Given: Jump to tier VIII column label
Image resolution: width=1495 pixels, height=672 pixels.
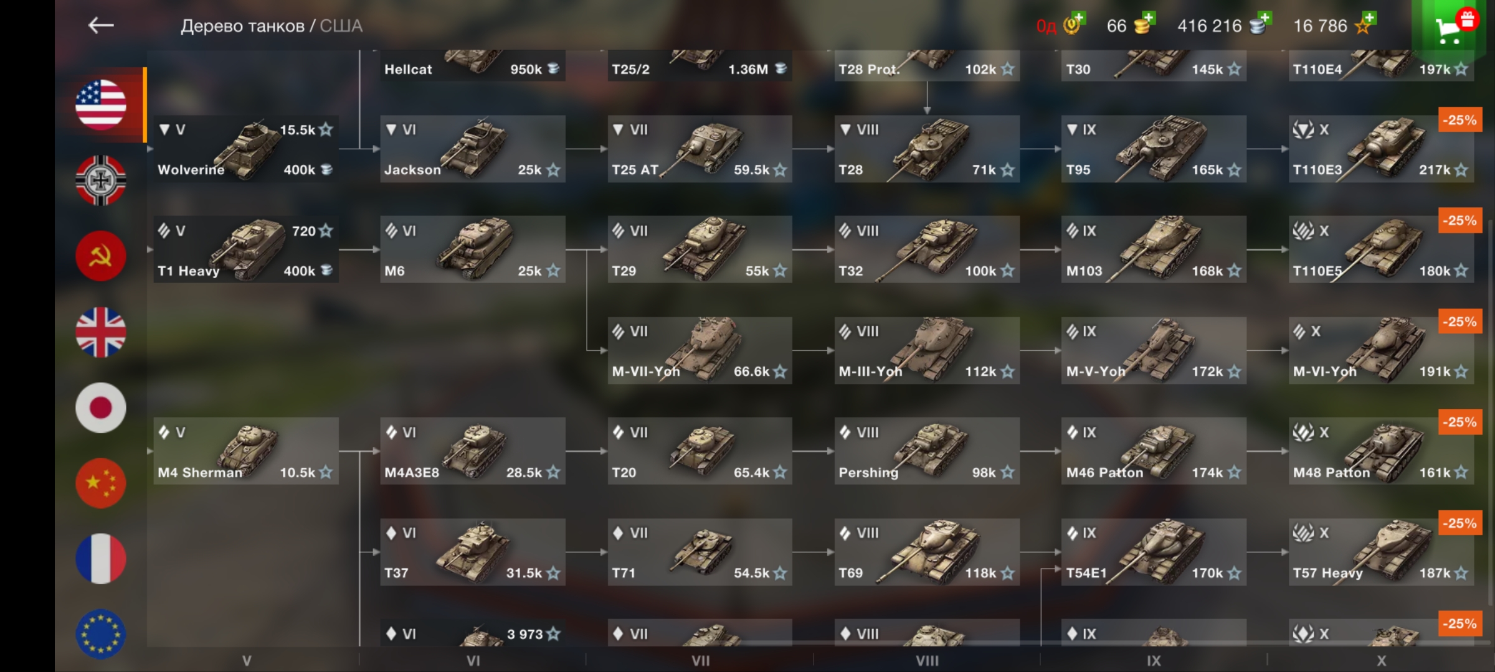Looking at the screenshot, I should click(x=927, y=661).
